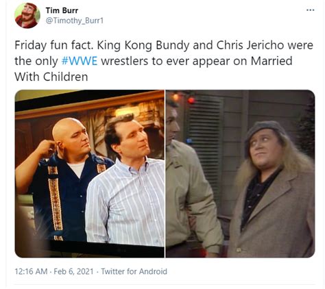This screenshot has width=325, height=289.
Task: Open the Tim Burr display name
Action: coord(62,10)
